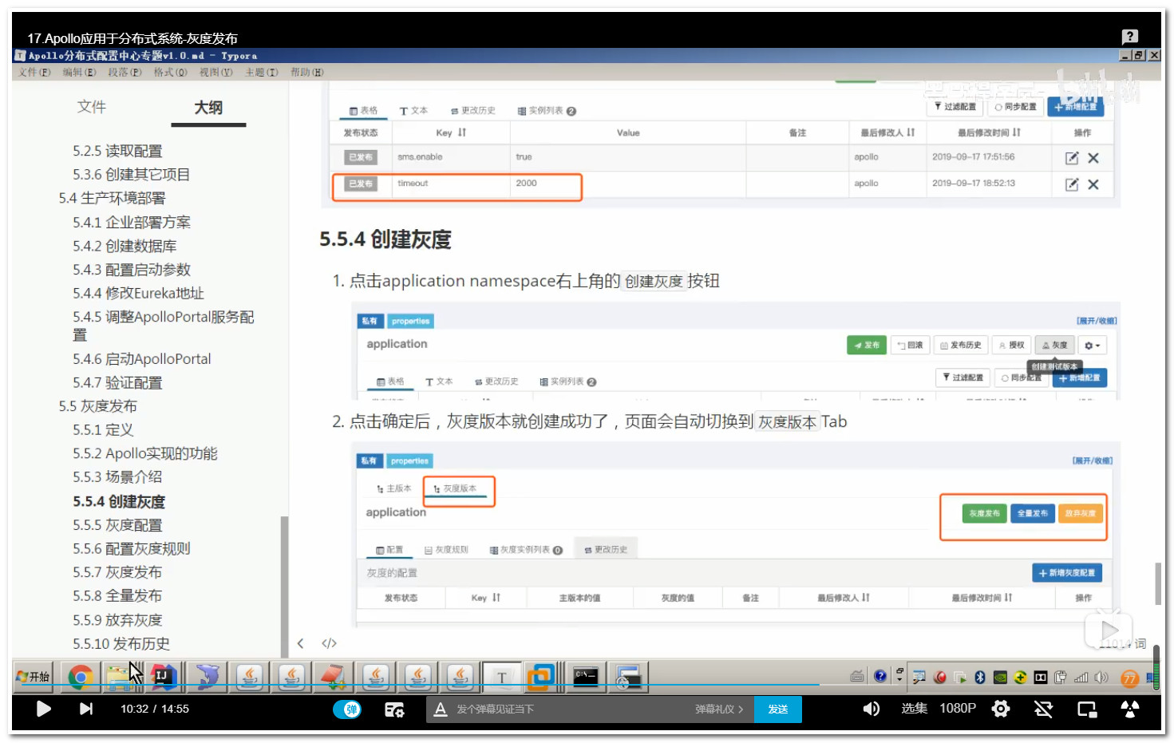Collapse sidebar with the '<' arrow

coord(301,643)
